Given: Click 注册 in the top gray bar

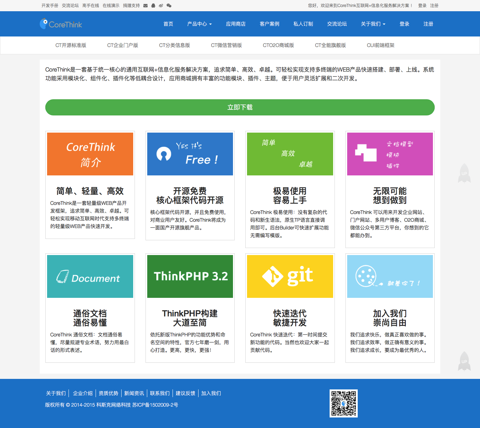Looking at the screenshot, I should (x=434, y=6).
